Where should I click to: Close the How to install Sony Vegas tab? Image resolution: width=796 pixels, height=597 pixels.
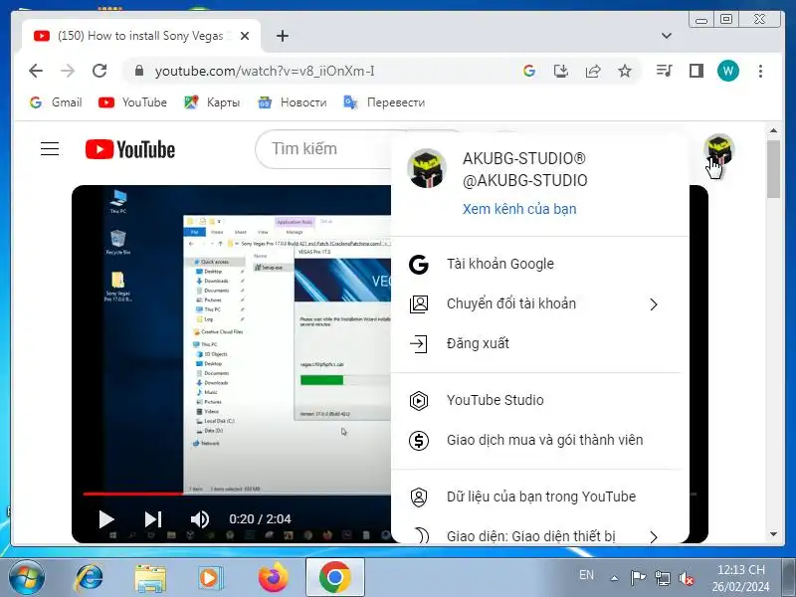tap(245, 36)
